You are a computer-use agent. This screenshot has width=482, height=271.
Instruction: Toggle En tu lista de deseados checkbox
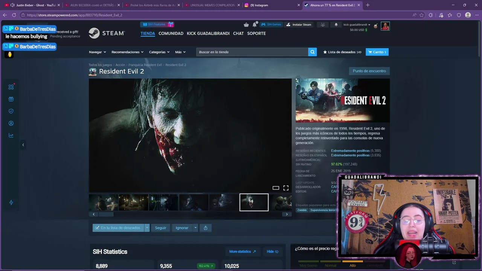pos(118,228)
